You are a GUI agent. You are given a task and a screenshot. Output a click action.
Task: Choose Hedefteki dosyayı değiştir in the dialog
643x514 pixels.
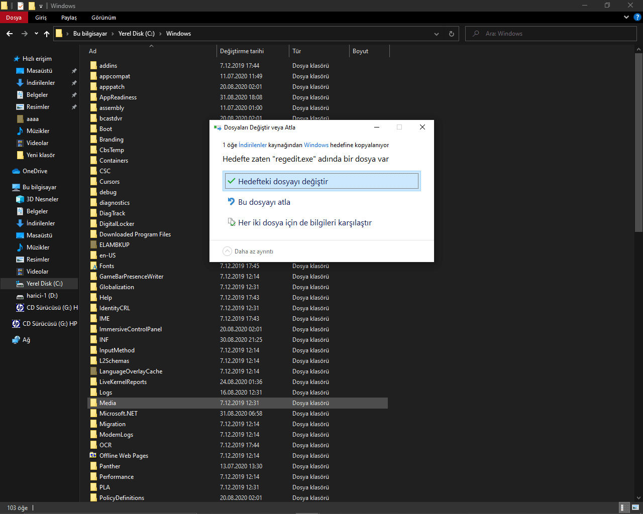click(321, 182)
